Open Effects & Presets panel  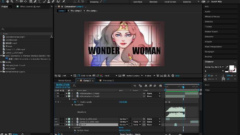pyautogui.click(x=212, y=16)
